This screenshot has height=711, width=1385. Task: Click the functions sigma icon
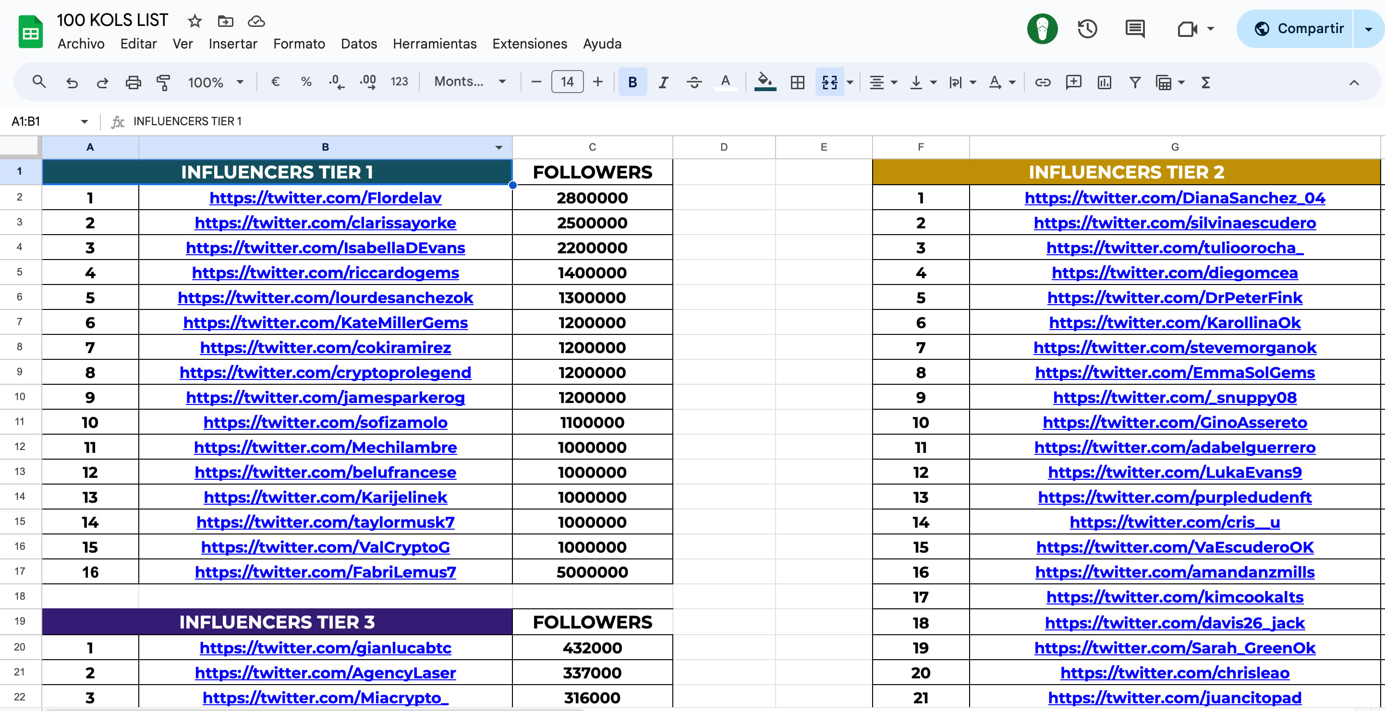coord(1205,82)
